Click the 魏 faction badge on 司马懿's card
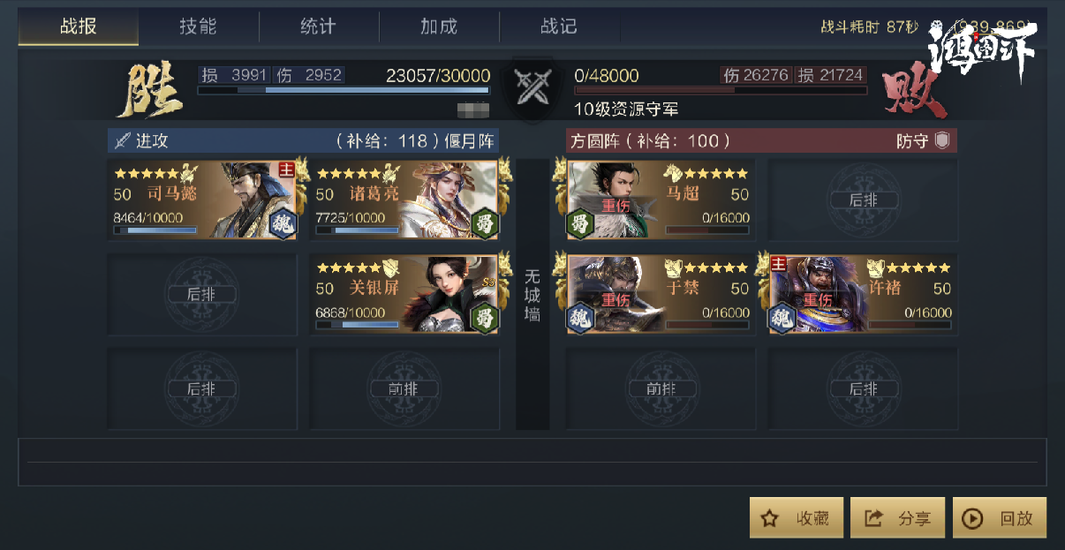1065x550 pixels. [282, 222]
